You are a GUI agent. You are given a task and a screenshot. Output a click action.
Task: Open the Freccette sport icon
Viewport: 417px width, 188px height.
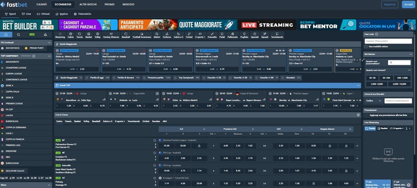[x=212, y=35]
